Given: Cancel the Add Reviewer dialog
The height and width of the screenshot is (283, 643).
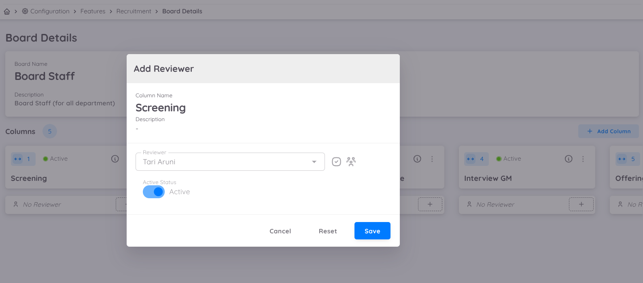Looking at the screenshot, I should (280, 231).
